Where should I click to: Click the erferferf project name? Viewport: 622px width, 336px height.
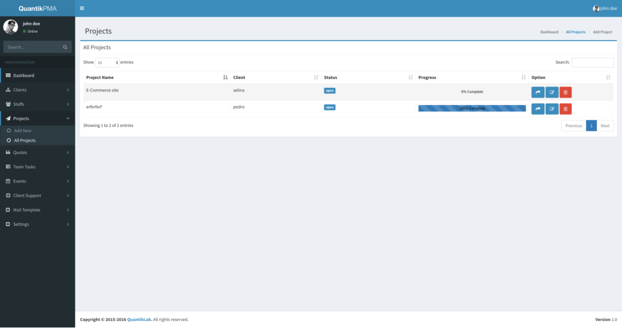(x=94, y=107)
